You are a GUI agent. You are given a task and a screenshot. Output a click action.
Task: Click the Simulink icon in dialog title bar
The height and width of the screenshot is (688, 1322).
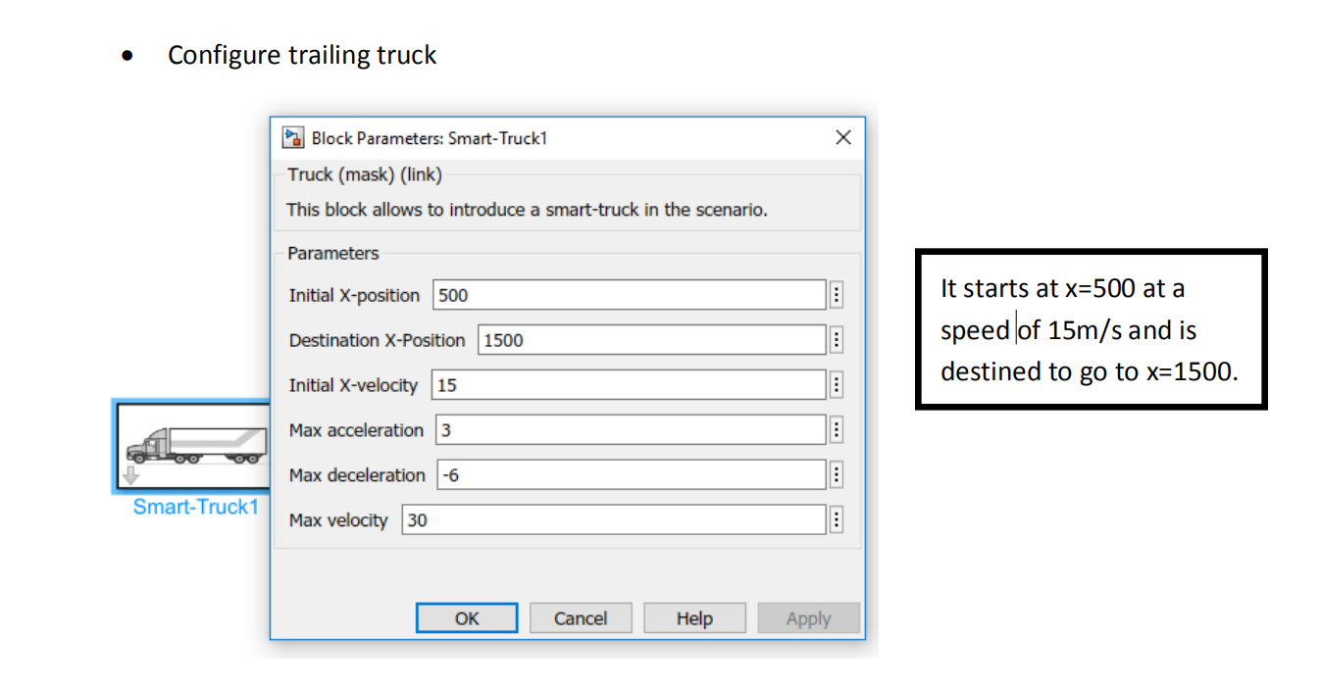(292, 137)
